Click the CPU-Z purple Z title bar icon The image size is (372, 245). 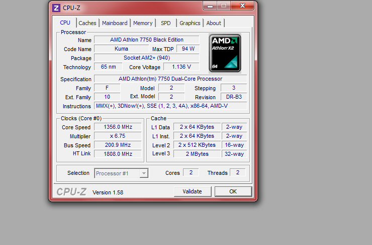click(x=56, y=8)
